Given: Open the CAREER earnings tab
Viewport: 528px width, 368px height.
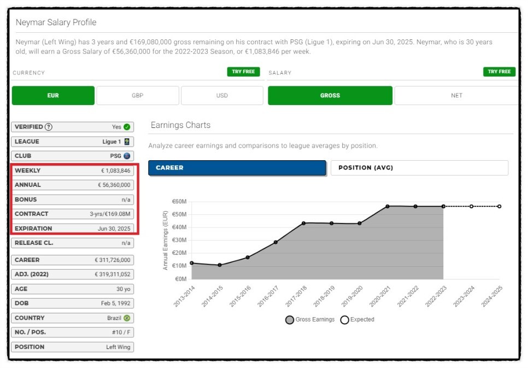Looking at the screenshot, I should (237, 168).
